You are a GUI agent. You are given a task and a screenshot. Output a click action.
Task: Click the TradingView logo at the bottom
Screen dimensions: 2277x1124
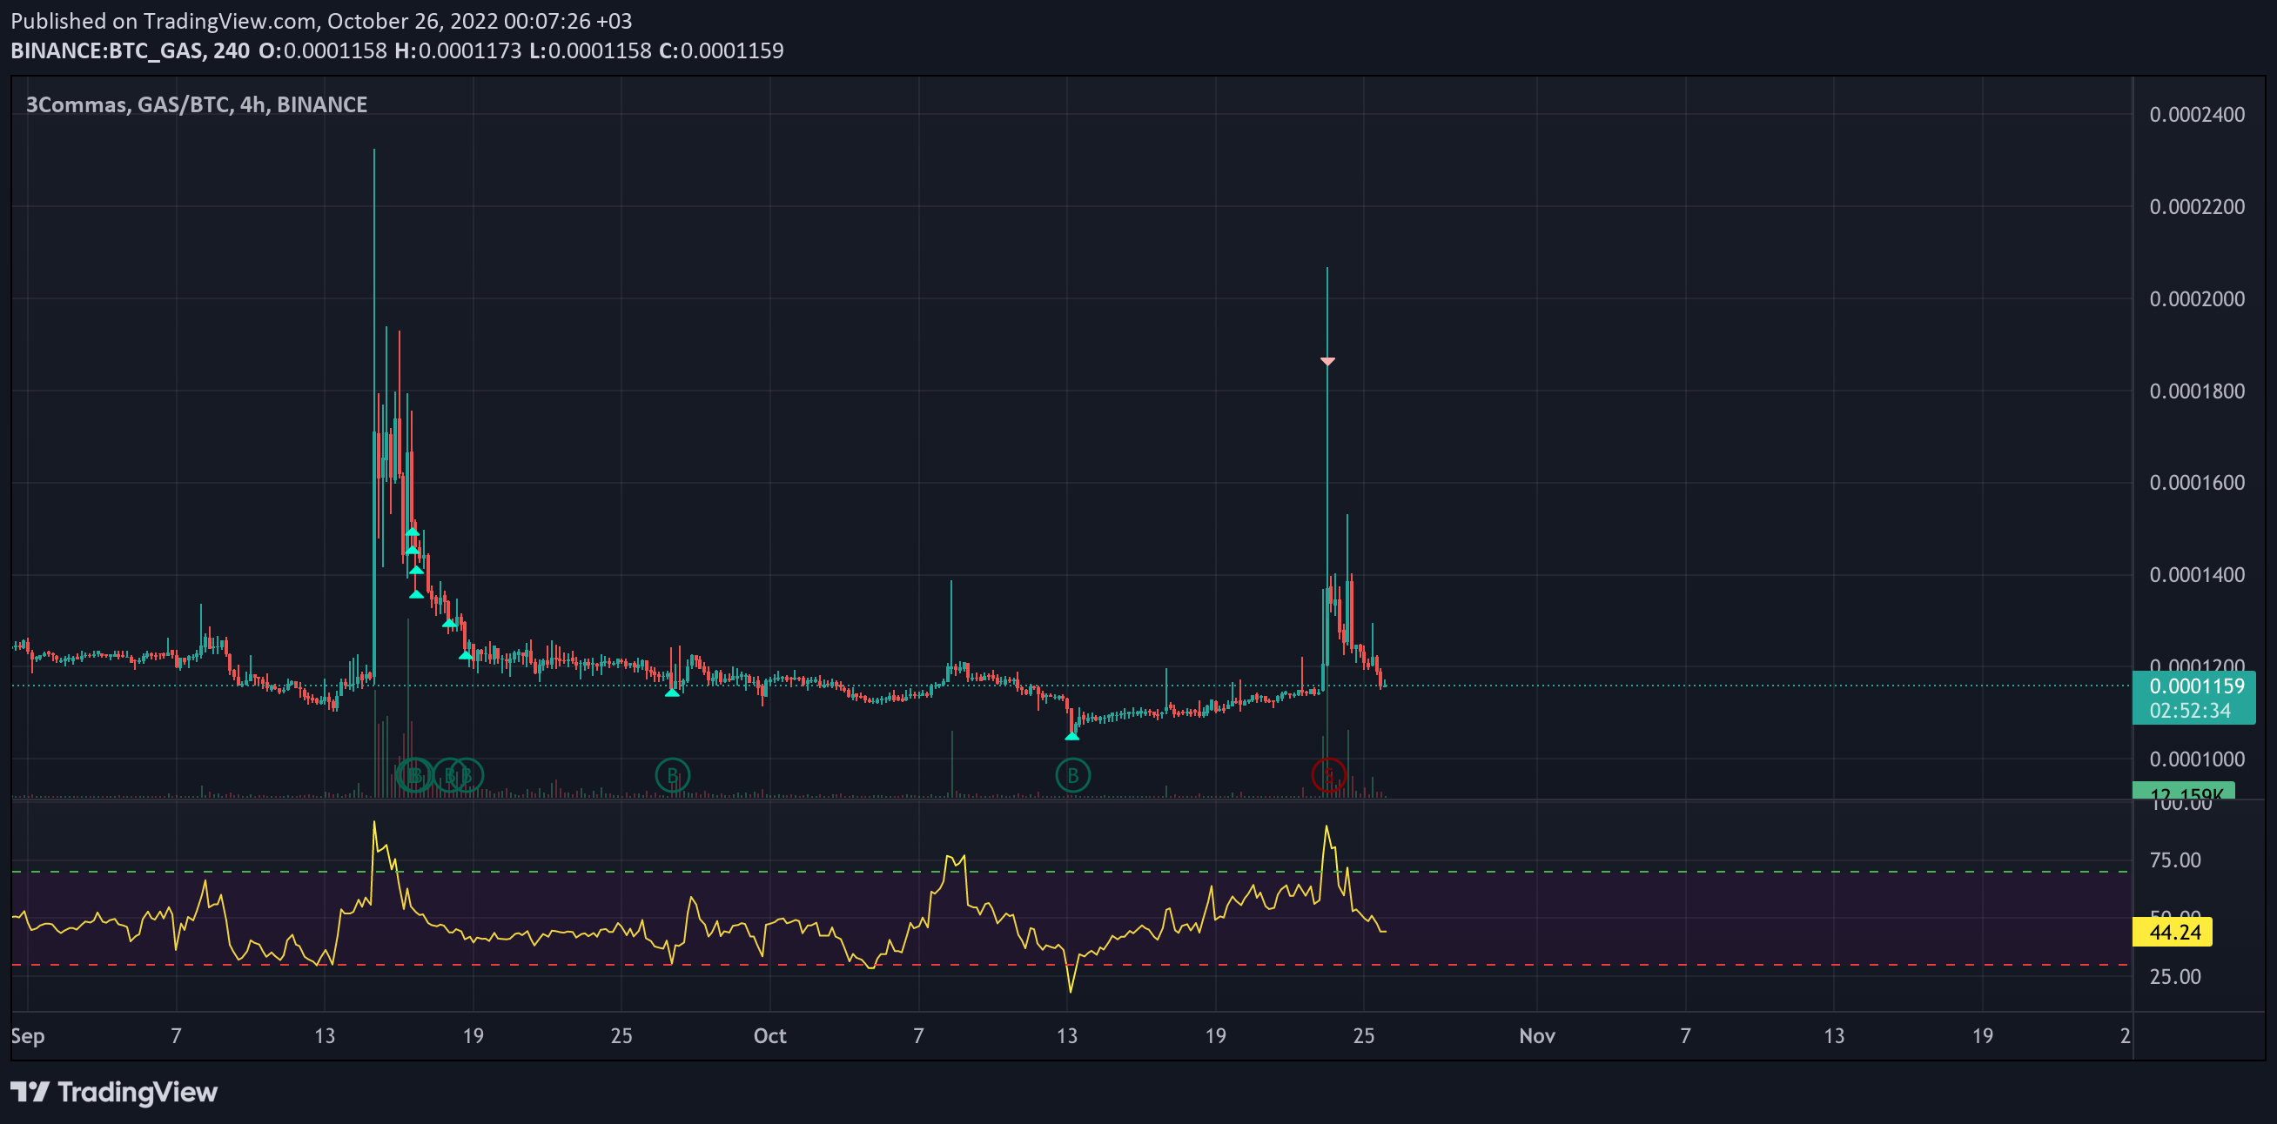click(114, 1092)
